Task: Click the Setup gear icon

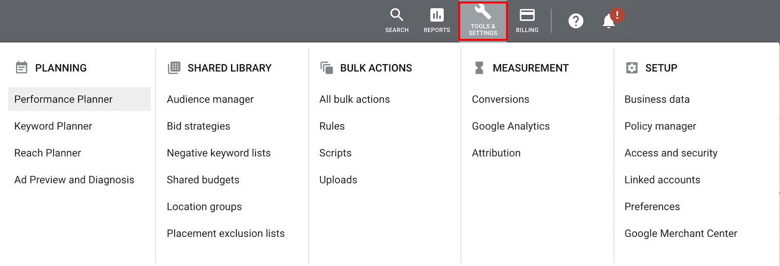Action: [x=632, y=68]
